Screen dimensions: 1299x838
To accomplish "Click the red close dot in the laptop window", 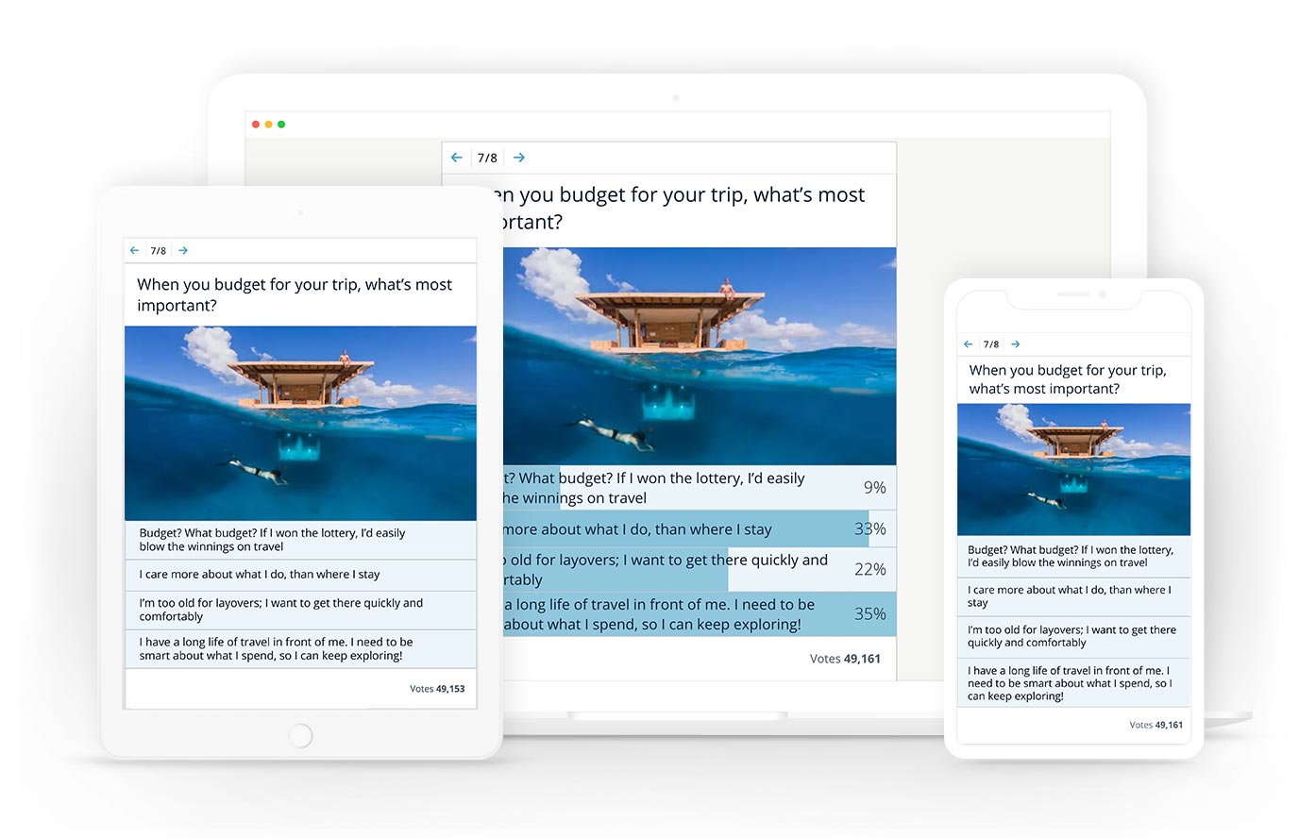I will coord(256,125).
